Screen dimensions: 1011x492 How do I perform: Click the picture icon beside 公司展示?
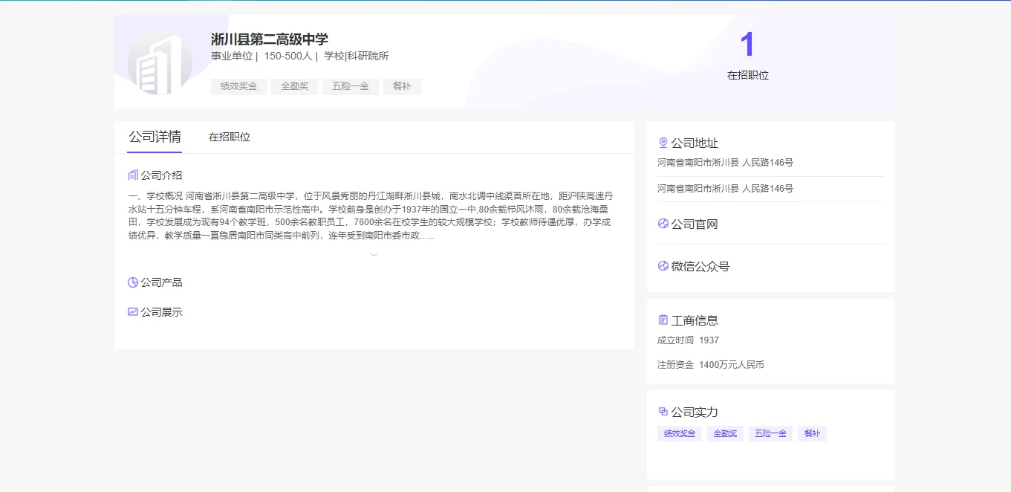click(132, 311)
